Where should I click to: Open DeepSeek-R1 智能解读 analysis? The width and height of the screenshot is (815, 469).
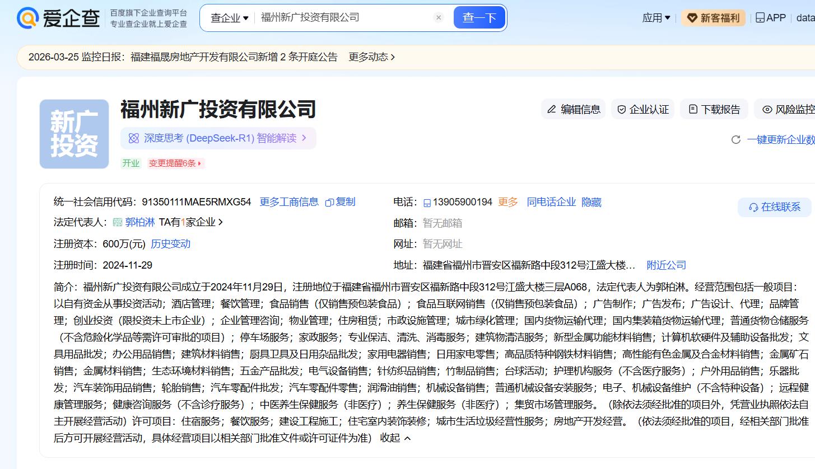pos(218,138)
